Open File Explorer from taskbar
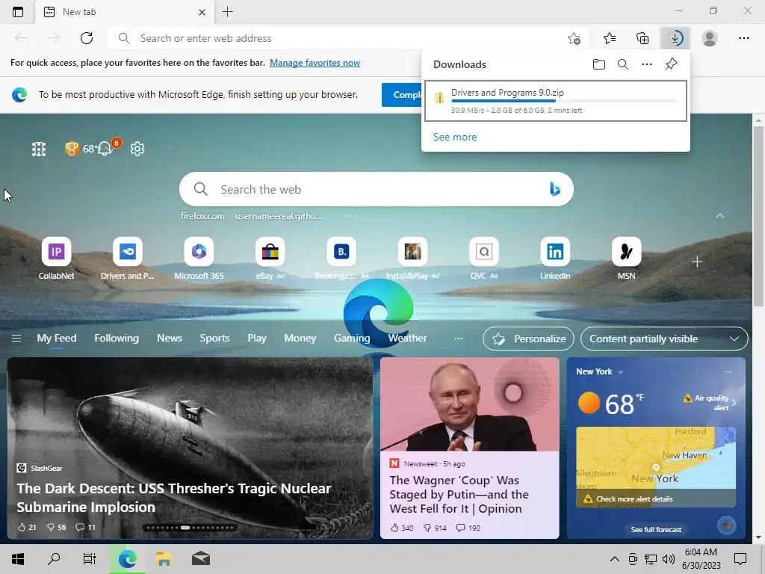 point(164,559)
